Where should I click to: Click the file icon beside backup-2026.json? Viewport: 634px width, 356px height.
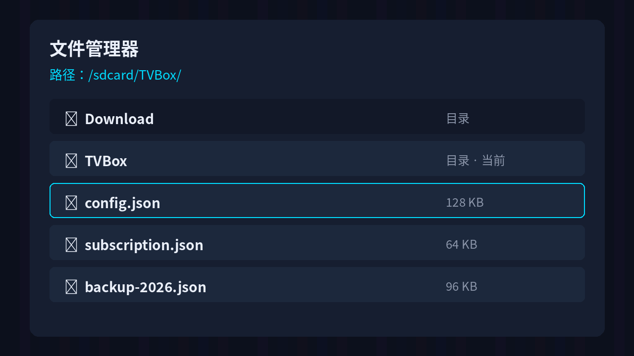(71, 287)
